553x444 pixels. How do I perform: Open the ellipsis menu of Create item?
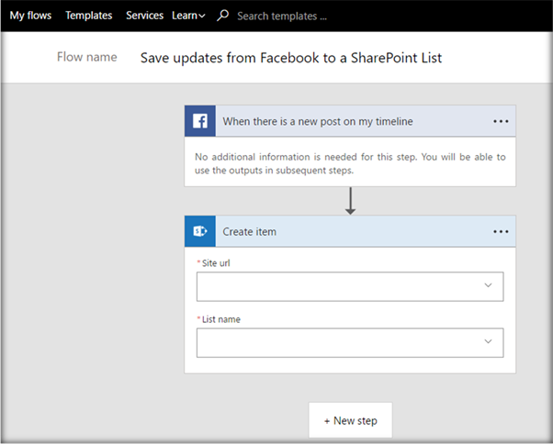(501, 232)
